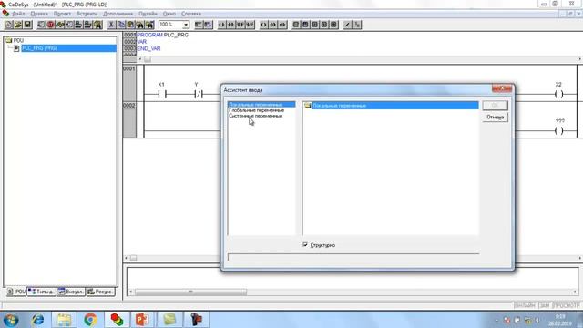Select the Coil tool icon
The height and width of the screenshot is (328, 583).
pyautogui.click(x=263, y=25)
